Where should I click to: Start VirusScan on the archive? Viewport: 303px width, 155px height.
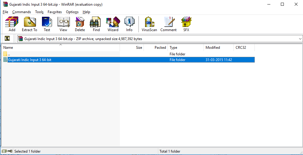coord(149,24)
